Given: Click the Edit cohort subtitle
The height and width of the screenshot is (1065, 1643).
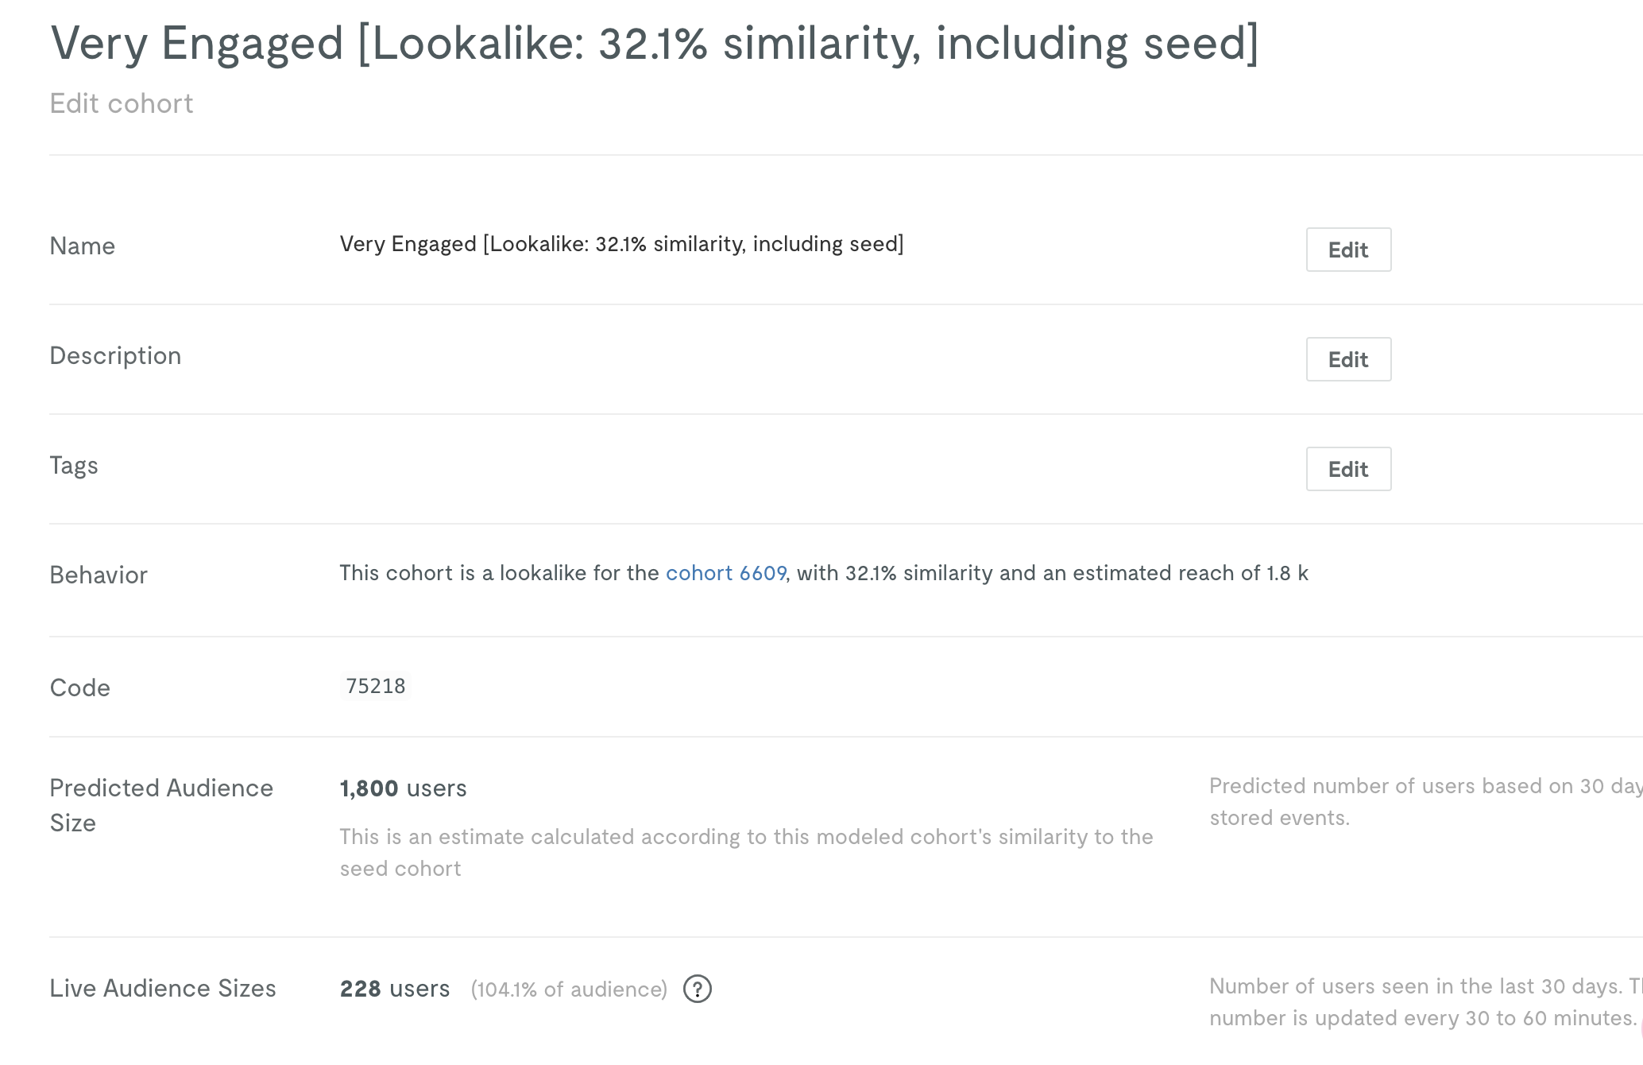Looking at the screenshot, I should tap(122, 103).
